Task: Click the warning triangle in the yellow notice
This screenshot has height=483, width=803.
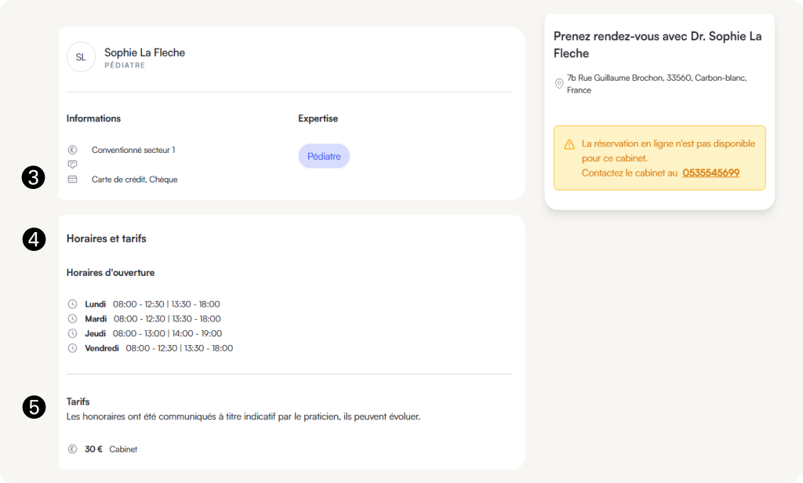Action: tap(569, 145)
